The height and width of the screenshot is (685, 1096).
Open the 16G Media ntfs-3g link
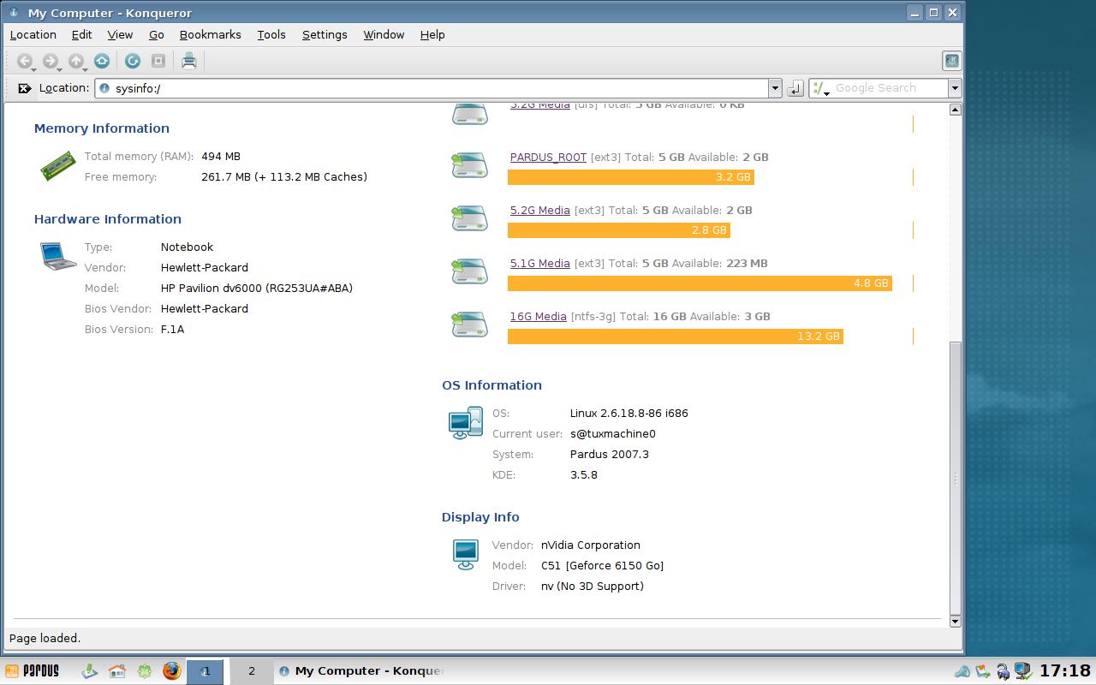point(539,317)
